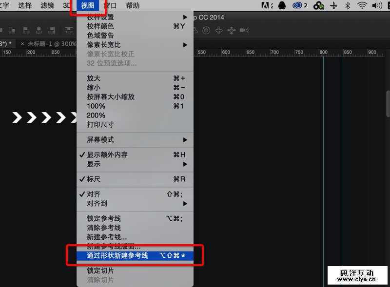390x287 pixels.
Task: Switch to the 未标题-1 document tab
Action: click(51, 44)
